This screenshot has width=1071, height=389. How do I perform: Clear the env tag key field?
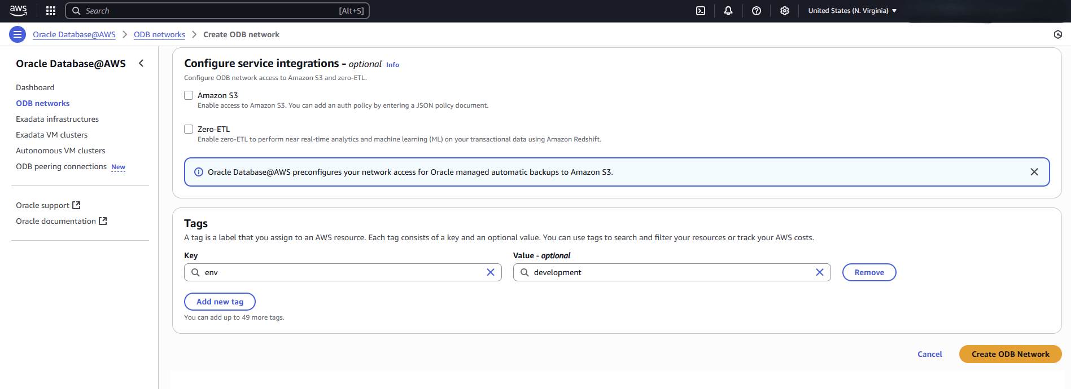(x=490, y=272)
